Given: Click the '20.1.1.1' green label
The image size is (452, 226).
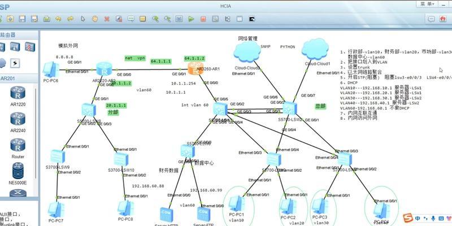Looking at the screenshot, I should [x=116, y=106].
